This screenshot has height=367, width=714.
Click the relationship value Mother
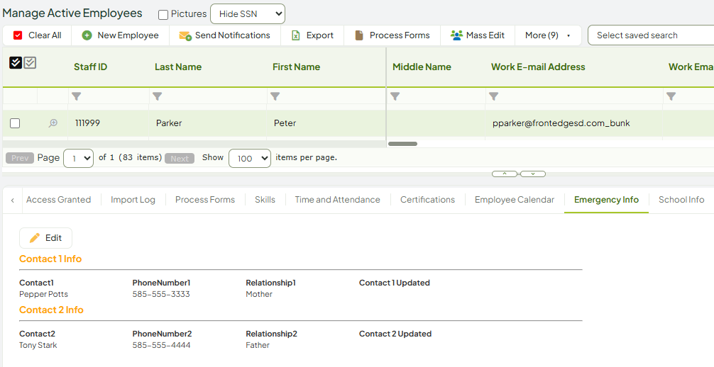pyautogui.click(x=259, y=294)
